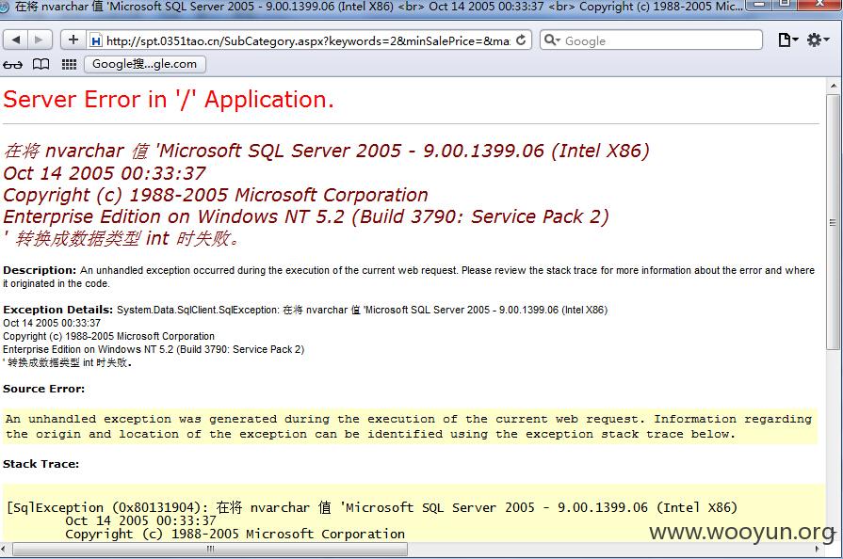
Task: Click the "Stack Trace:" label
Action: pos(41,464)
